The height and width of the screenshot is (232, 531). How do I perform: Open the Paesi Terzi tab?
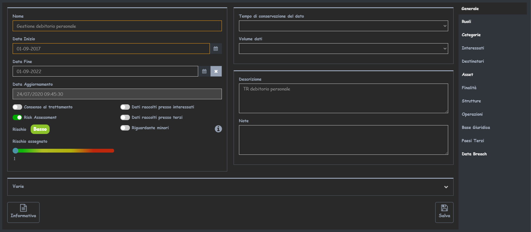click(473, 141)
